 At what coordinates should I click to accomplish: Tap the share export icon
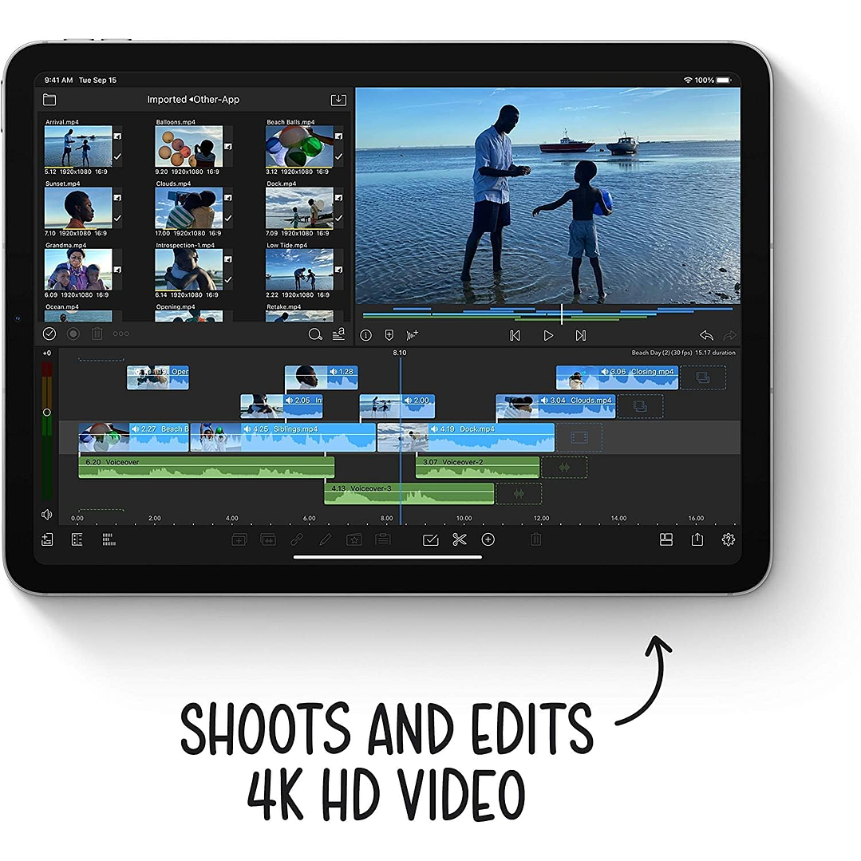pos(697,540)
